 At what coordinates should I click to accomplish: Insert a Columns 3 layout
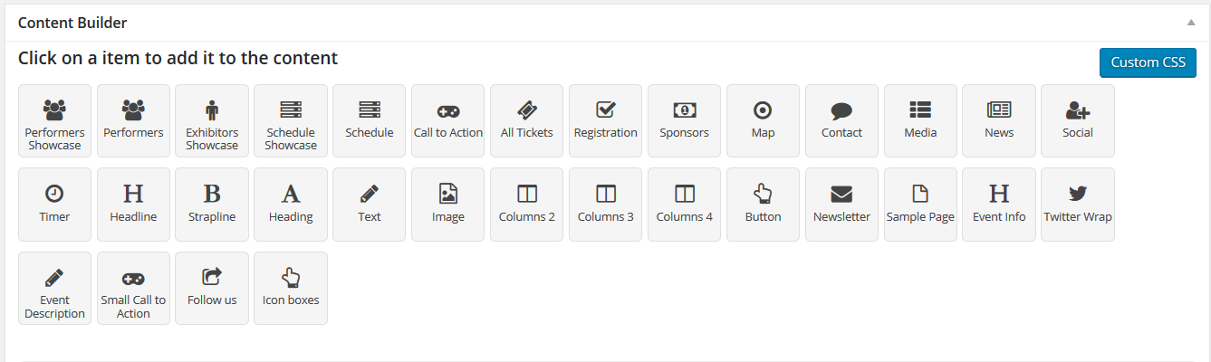click(605, 205)
